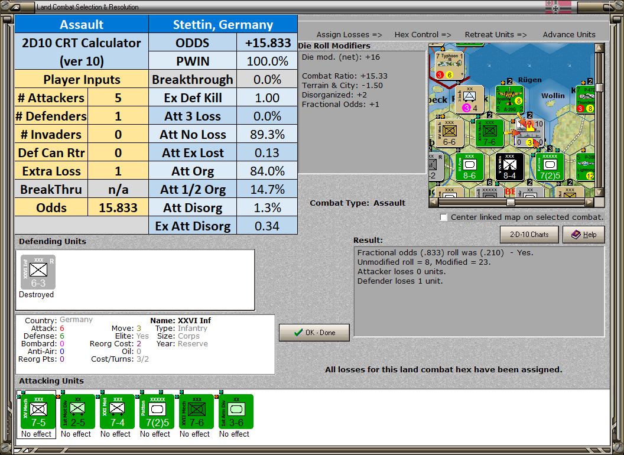Click the # Attackers value 5
Image resolution: width=624 pixels, height=455 pixels.
(118, 97)
